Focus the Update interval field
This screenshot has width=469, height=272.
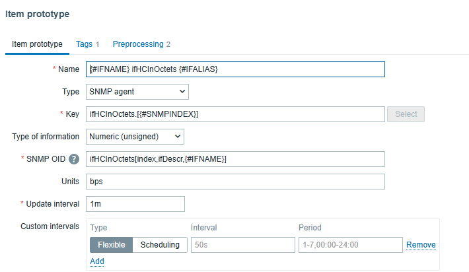click(135, 204)
